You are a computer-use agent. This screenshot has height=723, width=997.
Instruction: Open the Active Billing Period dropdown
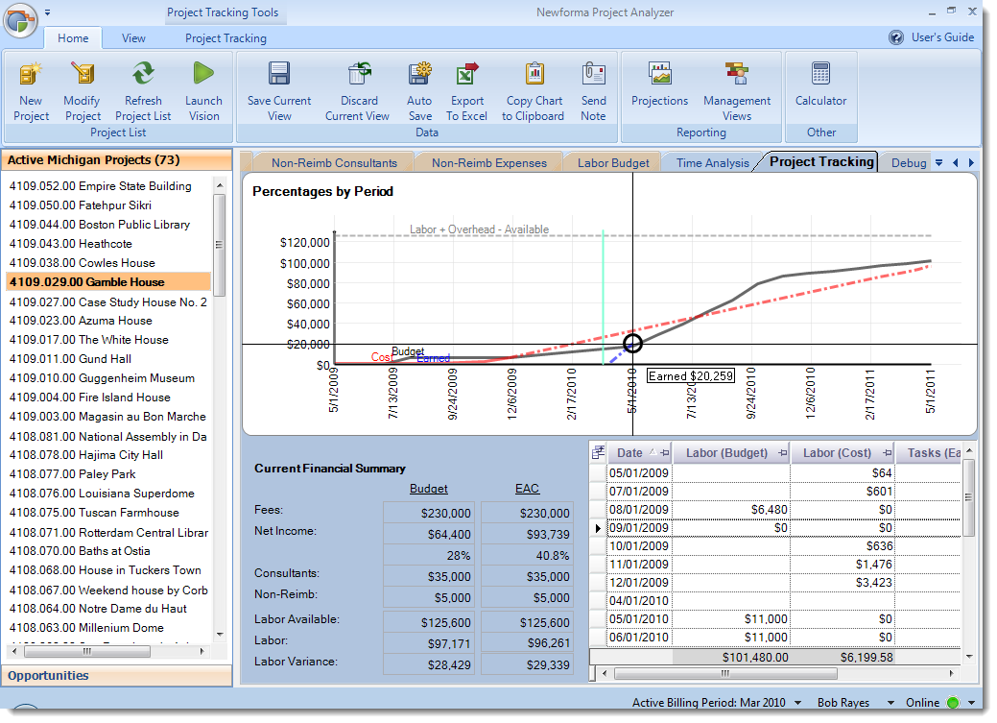[x=795, y=702]
